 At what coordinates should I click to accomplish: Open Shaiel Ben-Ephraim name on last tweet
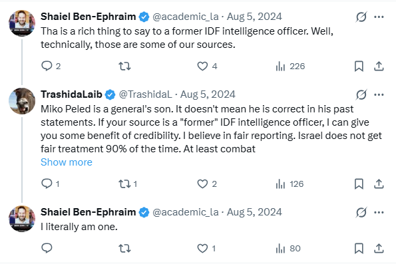pyautogui.click(x=88, y=212)
